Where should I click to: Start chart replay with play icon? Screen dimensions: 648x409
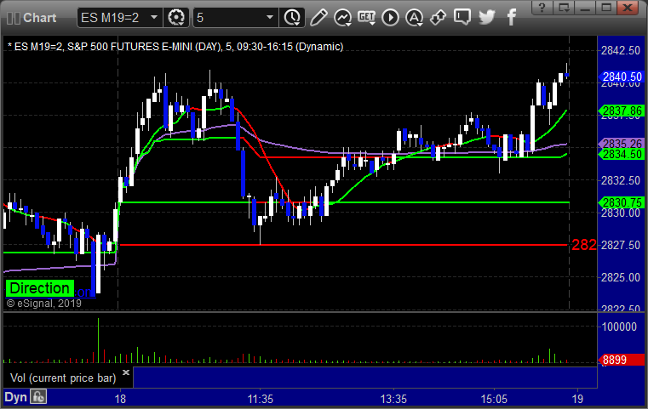(390, 18)
